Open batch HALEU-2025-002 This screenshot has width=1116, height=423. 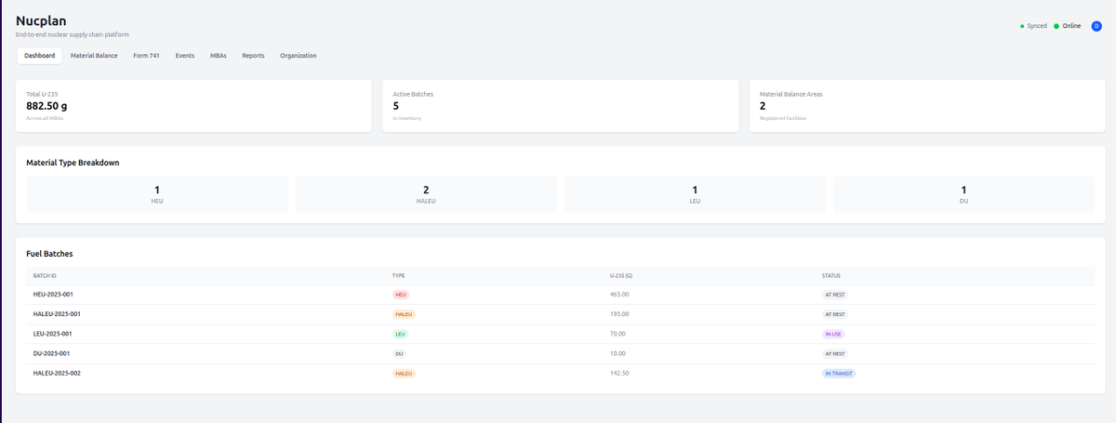[57, 373]
